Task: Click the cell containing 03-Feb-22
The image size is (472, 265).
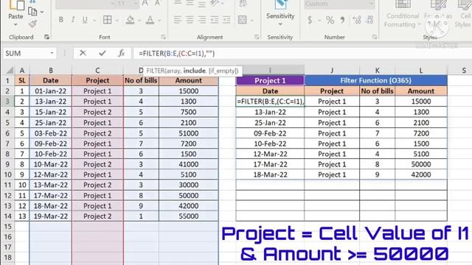Action: tap(51, 133)
